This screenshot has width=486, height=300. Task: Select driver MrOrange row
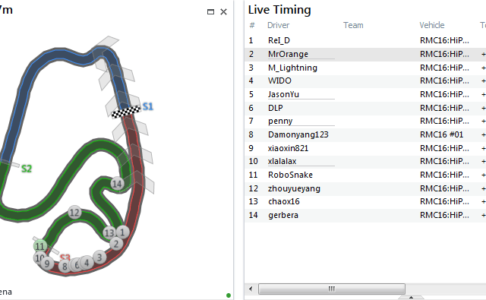(x=365, y=54)
